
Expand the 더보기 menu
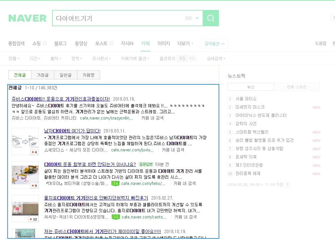(x=185, y=43)
